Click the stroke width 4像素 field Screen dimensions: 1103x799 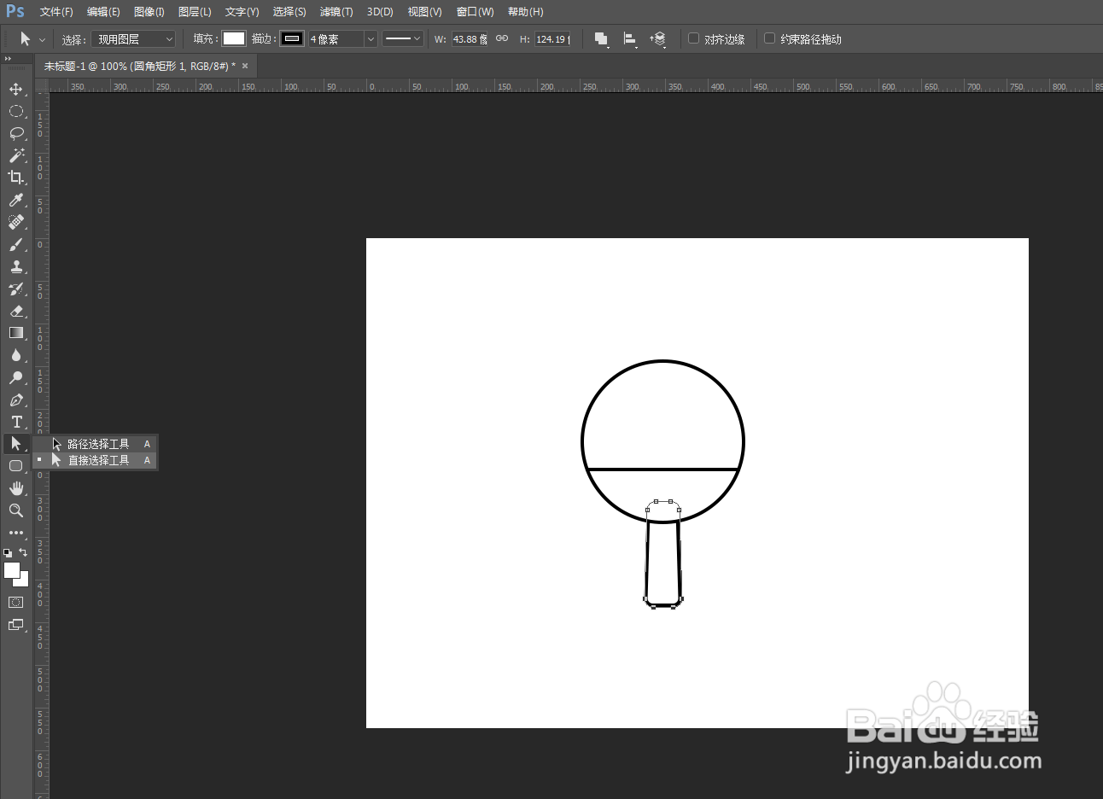[x=336, y=39]
